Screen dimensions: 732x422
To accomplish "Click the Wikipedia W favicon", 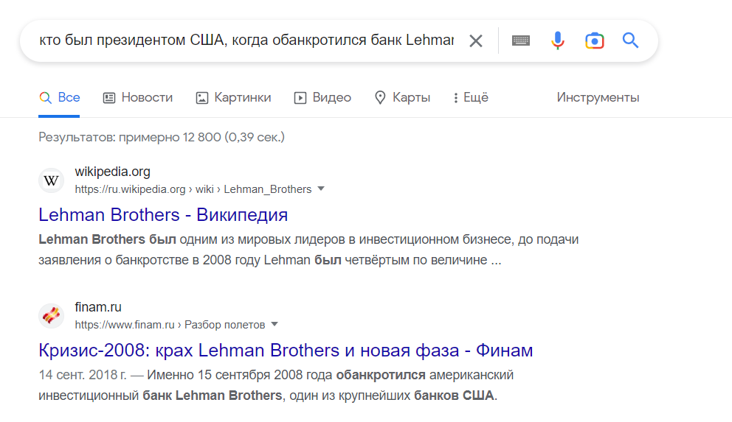I will 52,180.
